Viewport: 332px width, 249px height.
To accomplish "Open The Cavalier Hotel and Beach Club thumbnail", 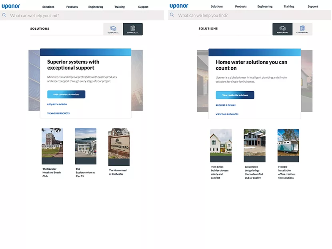I will pyautogui.click(x=52, y=146).
